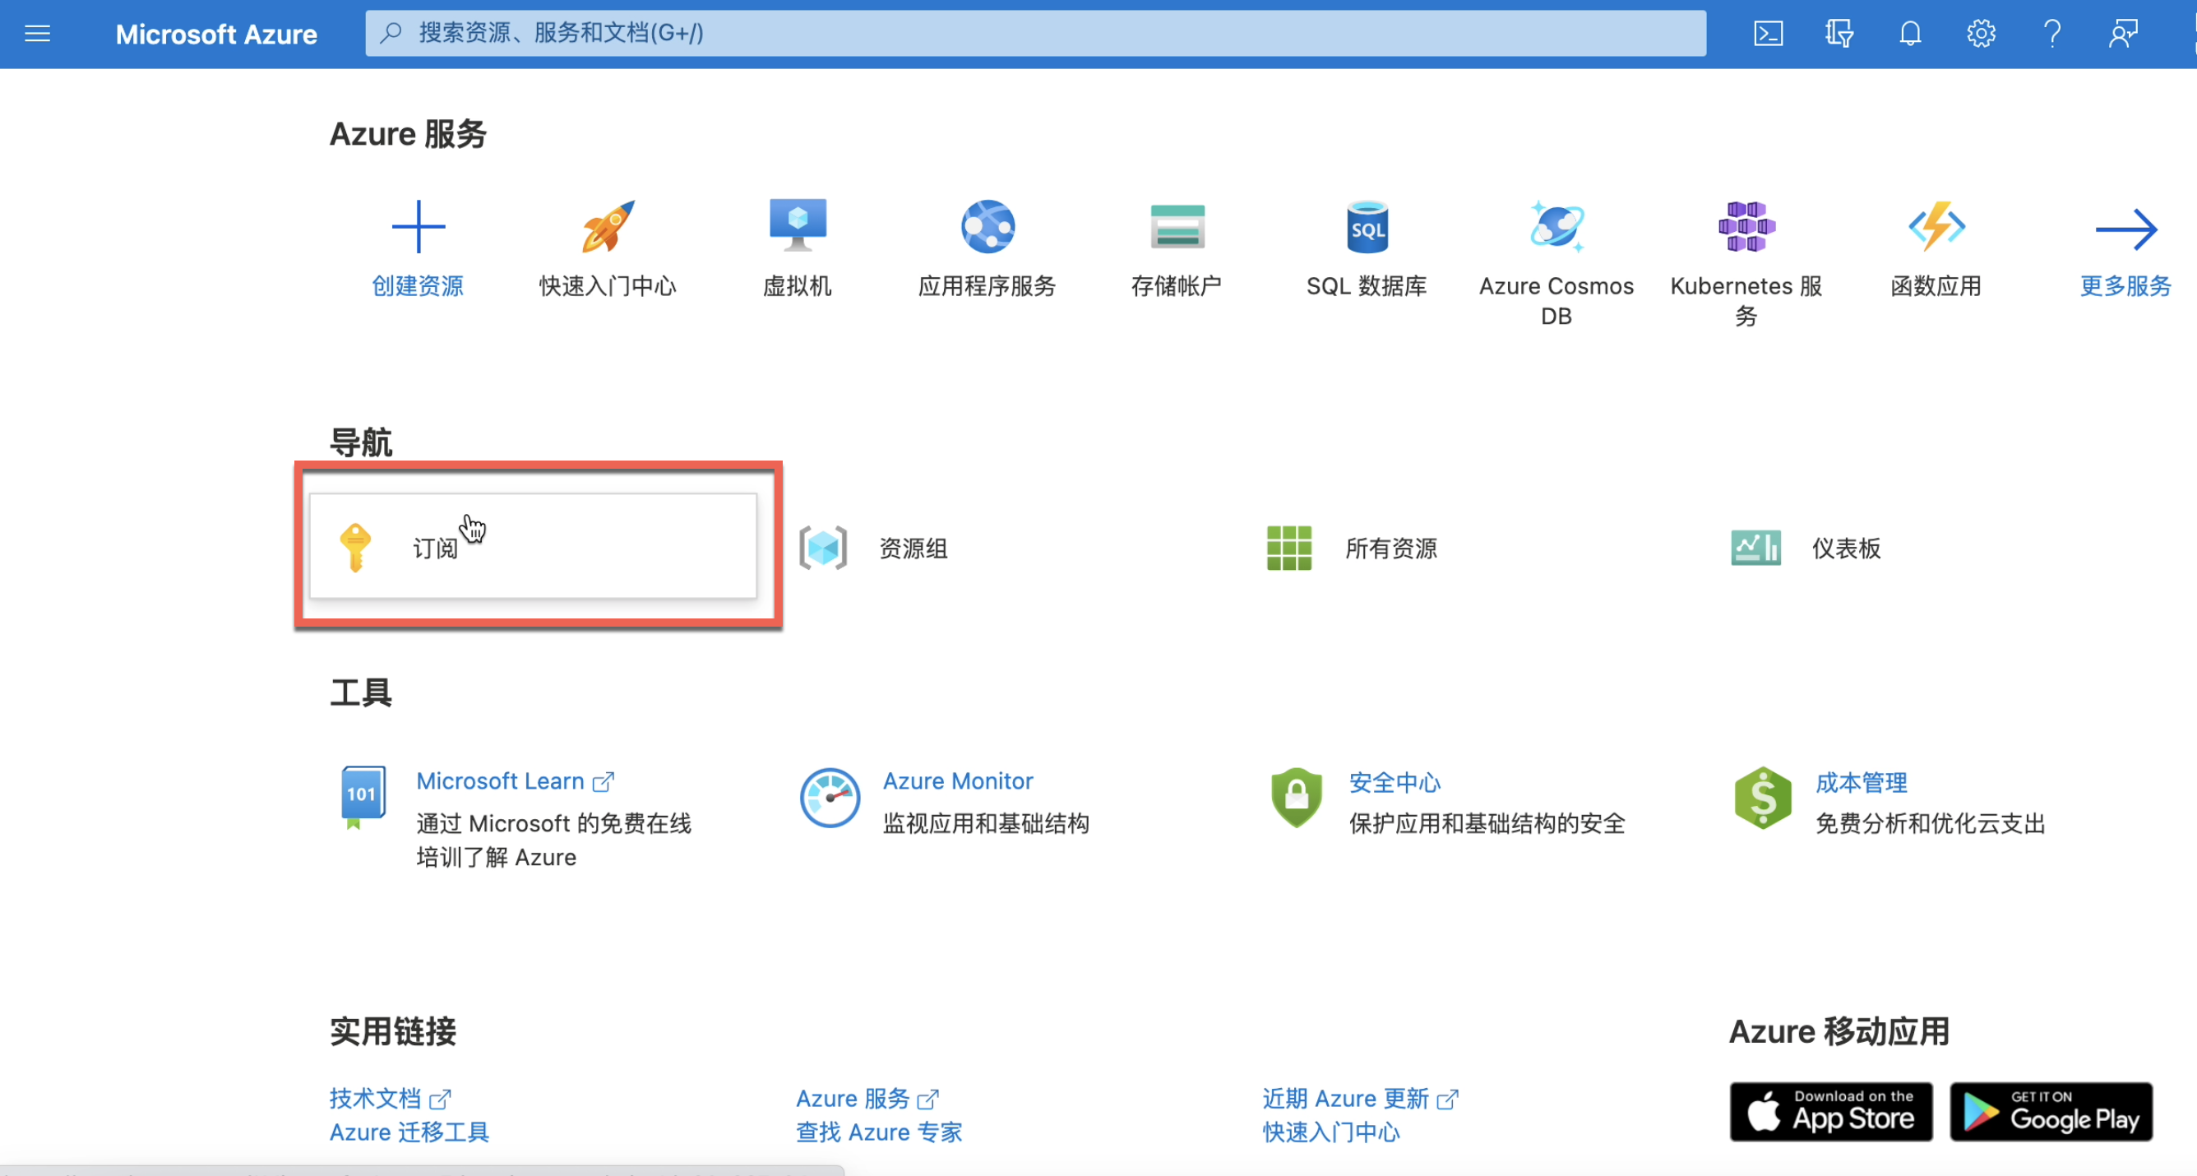Image resolution: width=2197 pixels, height=1176 pixels.
Task: Click the 创建资源 plus icon
Action: [x=418, y=227]
